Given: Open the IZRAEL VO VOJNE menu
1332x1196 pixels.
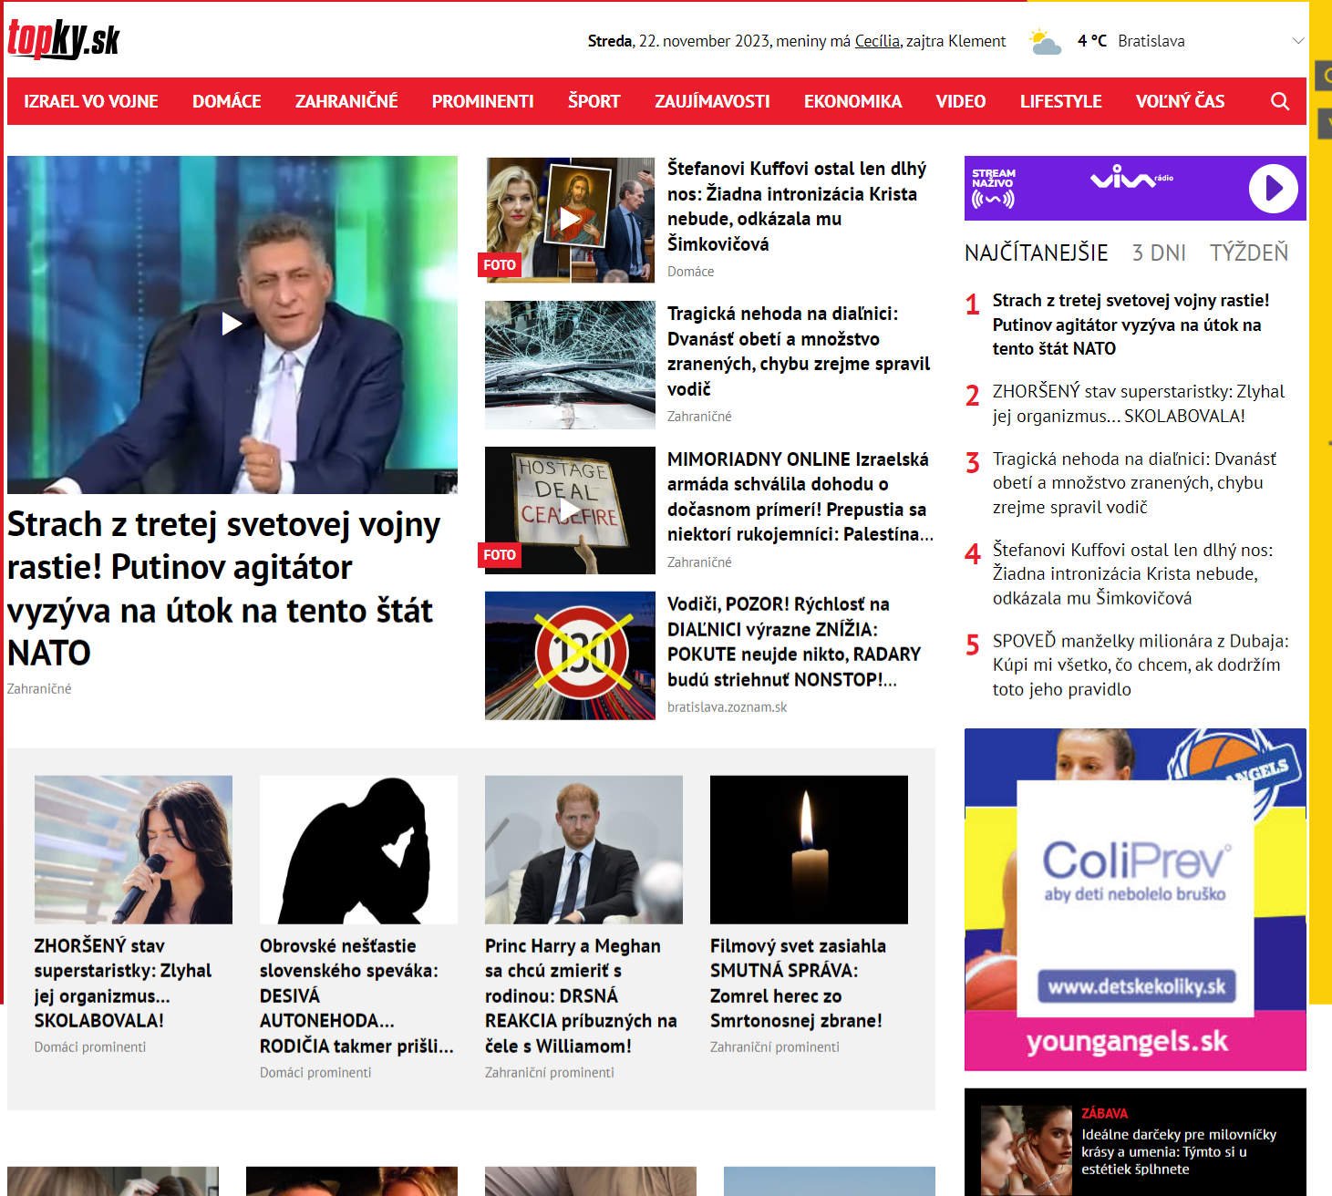Looking at the screenshot, I should [x=91, y=101].
